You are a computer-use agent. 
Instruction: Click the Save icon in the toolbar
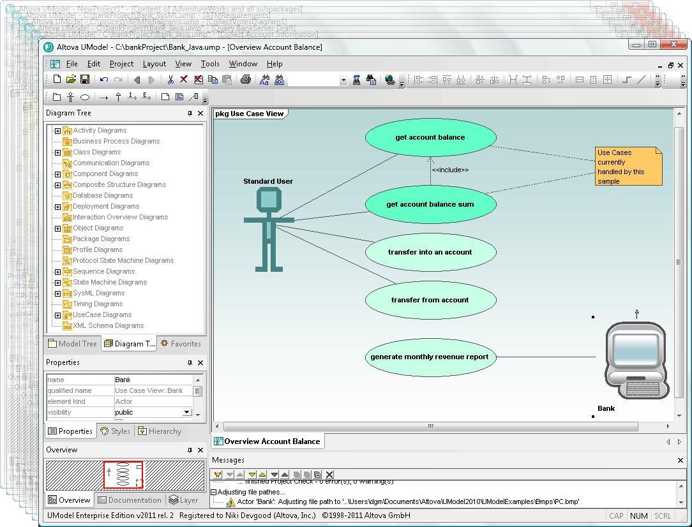(x=84, y=80)
